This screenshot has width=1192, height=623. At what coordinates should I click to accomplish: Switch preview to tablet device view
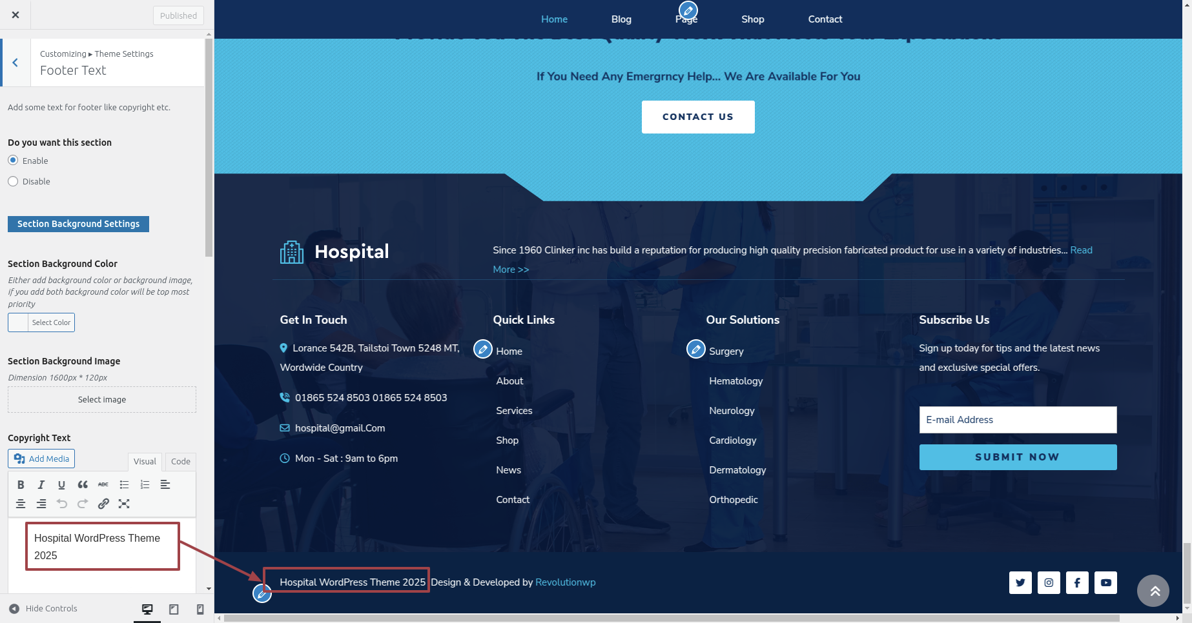pos(174,609)
